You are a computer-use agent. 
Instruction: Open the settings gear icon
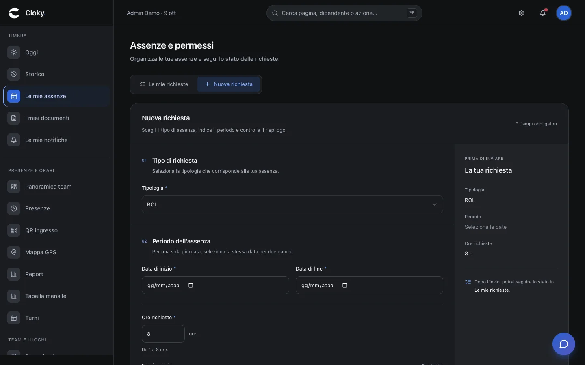[x=522, y=13]
